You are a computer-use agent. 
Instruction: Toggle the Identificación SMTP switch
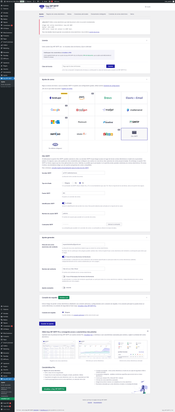click(x=64, y=203)
